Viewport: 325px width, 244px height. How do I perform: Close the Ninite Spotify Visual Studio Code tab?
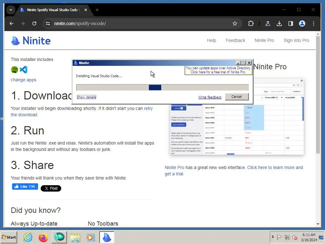tap(86, 10)
